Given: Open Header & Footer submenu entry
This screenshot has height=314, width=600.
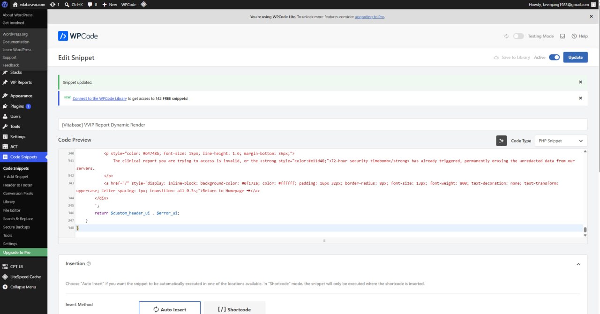Looking at the screenshot, I should click(x=18, y=185).
